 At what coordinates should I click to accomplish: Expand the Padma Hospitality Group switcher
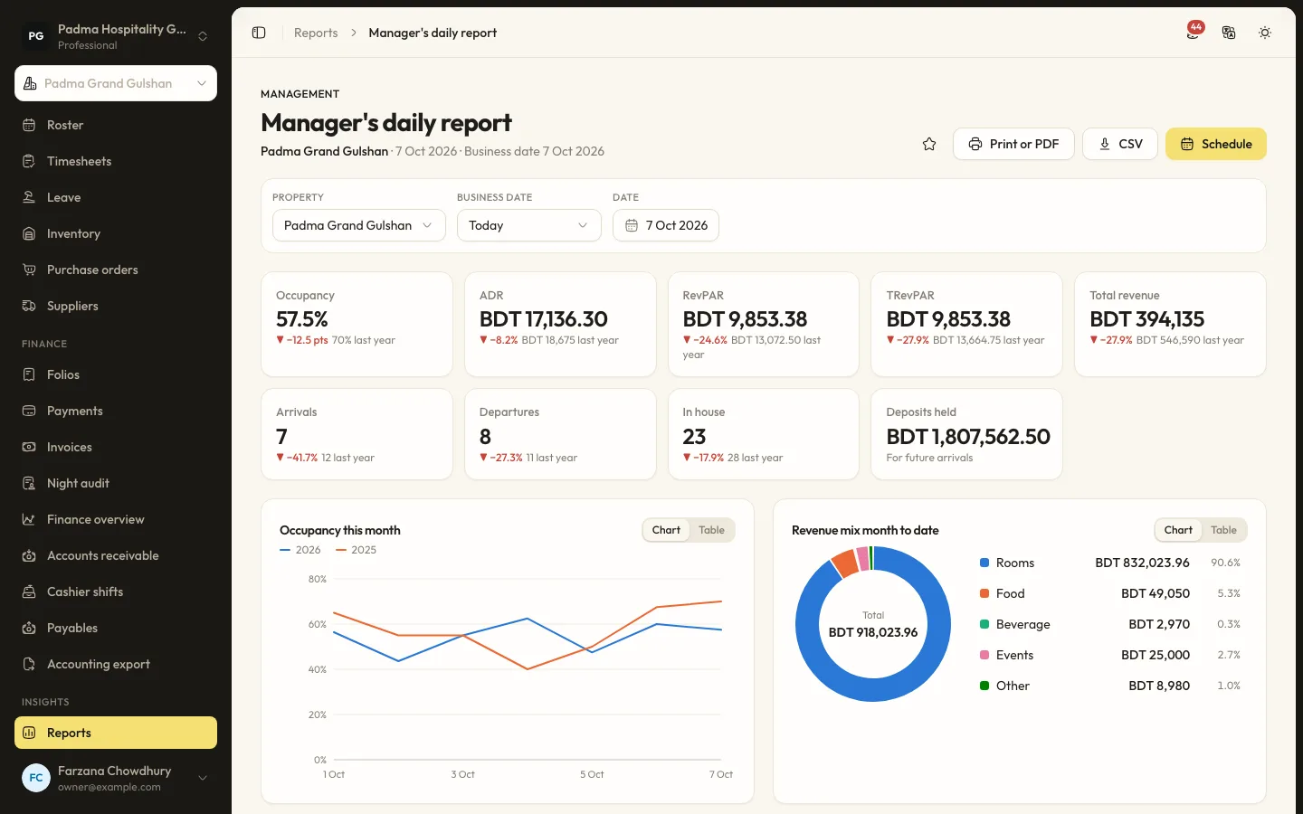tap(116, 36)
